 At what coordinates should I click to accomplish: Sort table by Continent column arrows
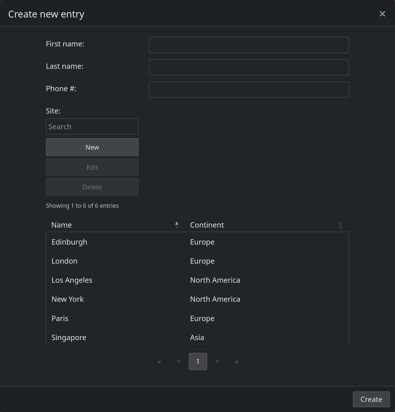pos(340,225)
